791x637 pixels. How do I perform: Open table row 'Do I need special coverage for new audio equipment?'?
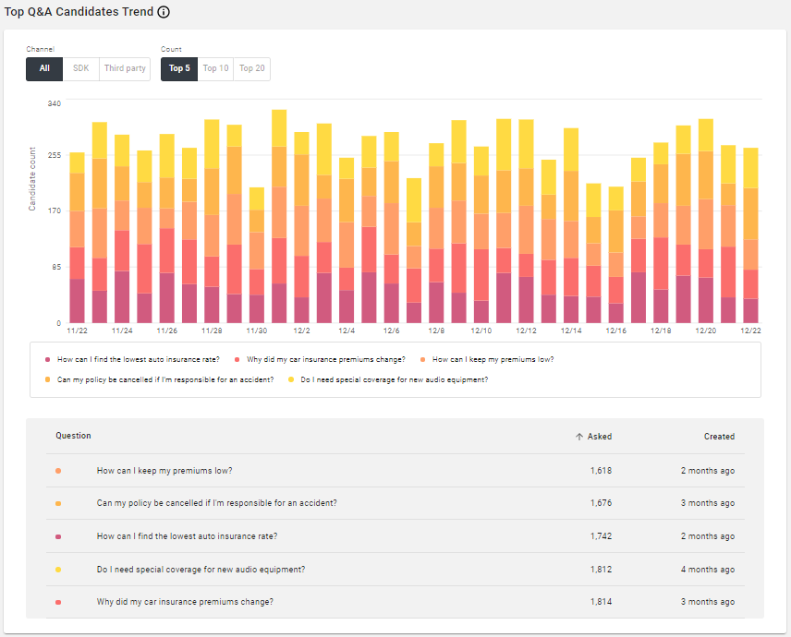click(x=395, y=570)
